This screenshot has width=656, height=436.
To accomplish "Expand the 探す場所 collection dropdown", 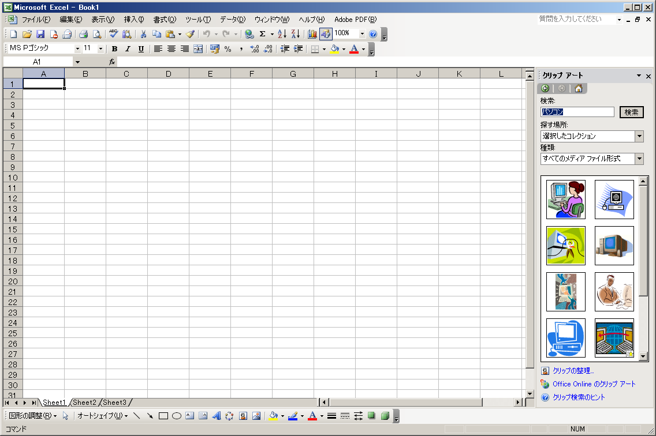I will click(639, 136).
